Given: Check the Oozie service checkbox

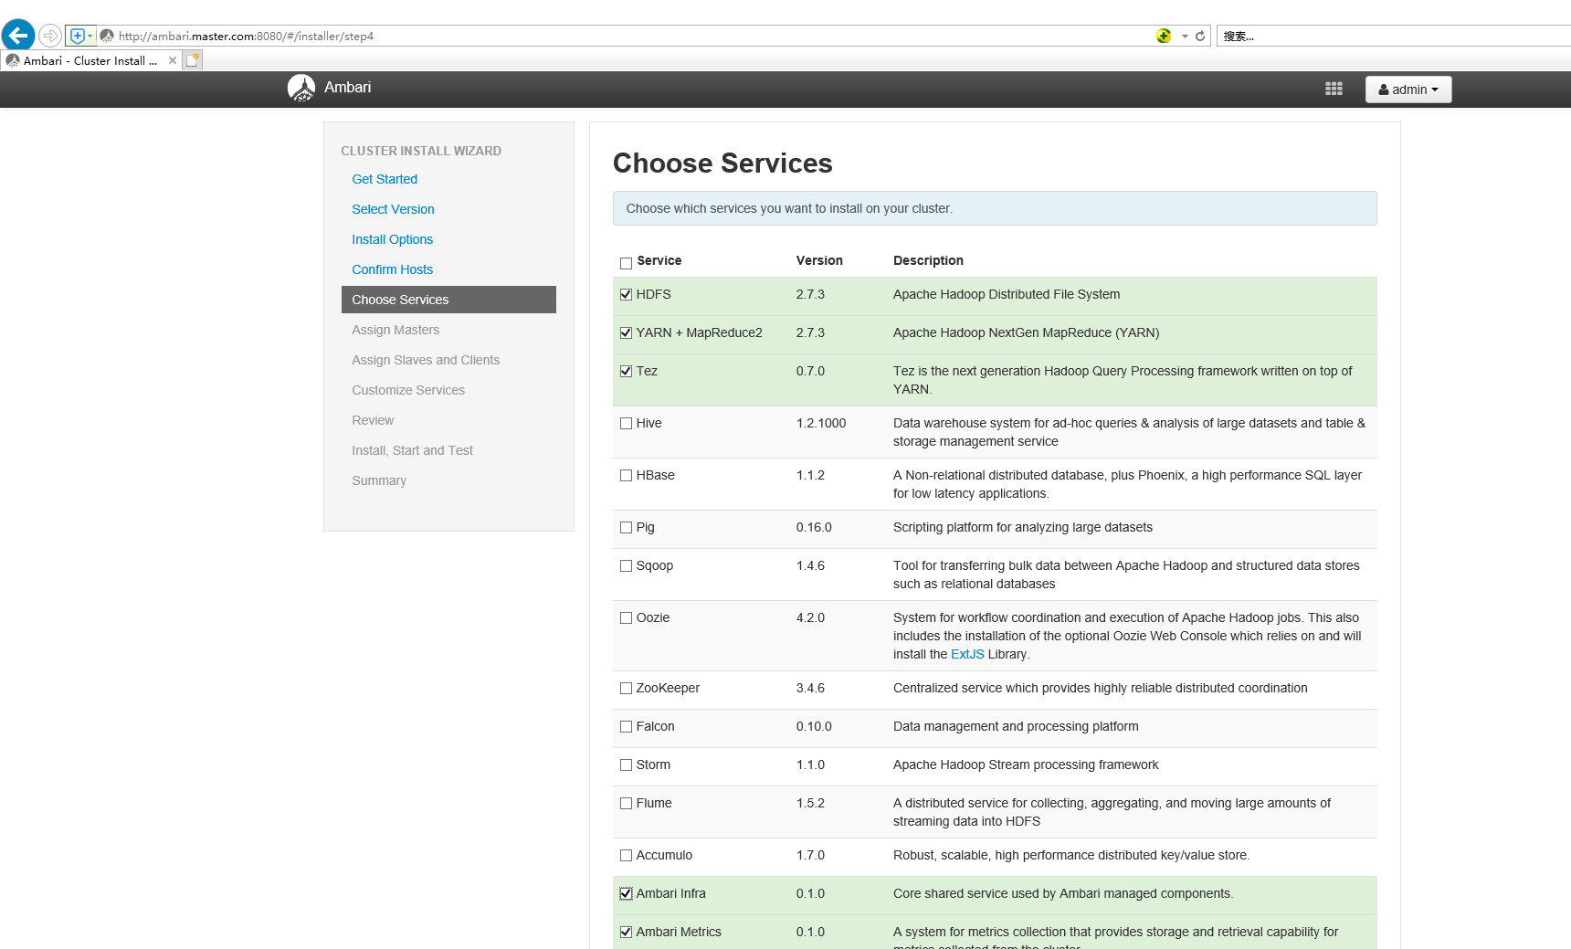Looking at the screenshot, I should (x=626, y=617).
